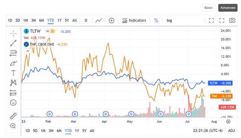Change chart type with line icon
This screenshot has width=241, height=138.
click(x=99, y=20)
